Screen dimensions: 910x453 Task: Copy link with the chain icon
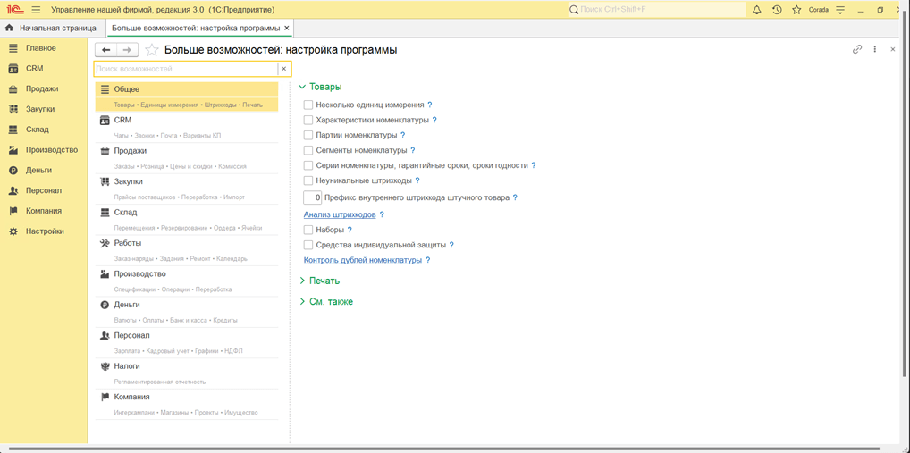pyautogui.click(x=857, y=49)
